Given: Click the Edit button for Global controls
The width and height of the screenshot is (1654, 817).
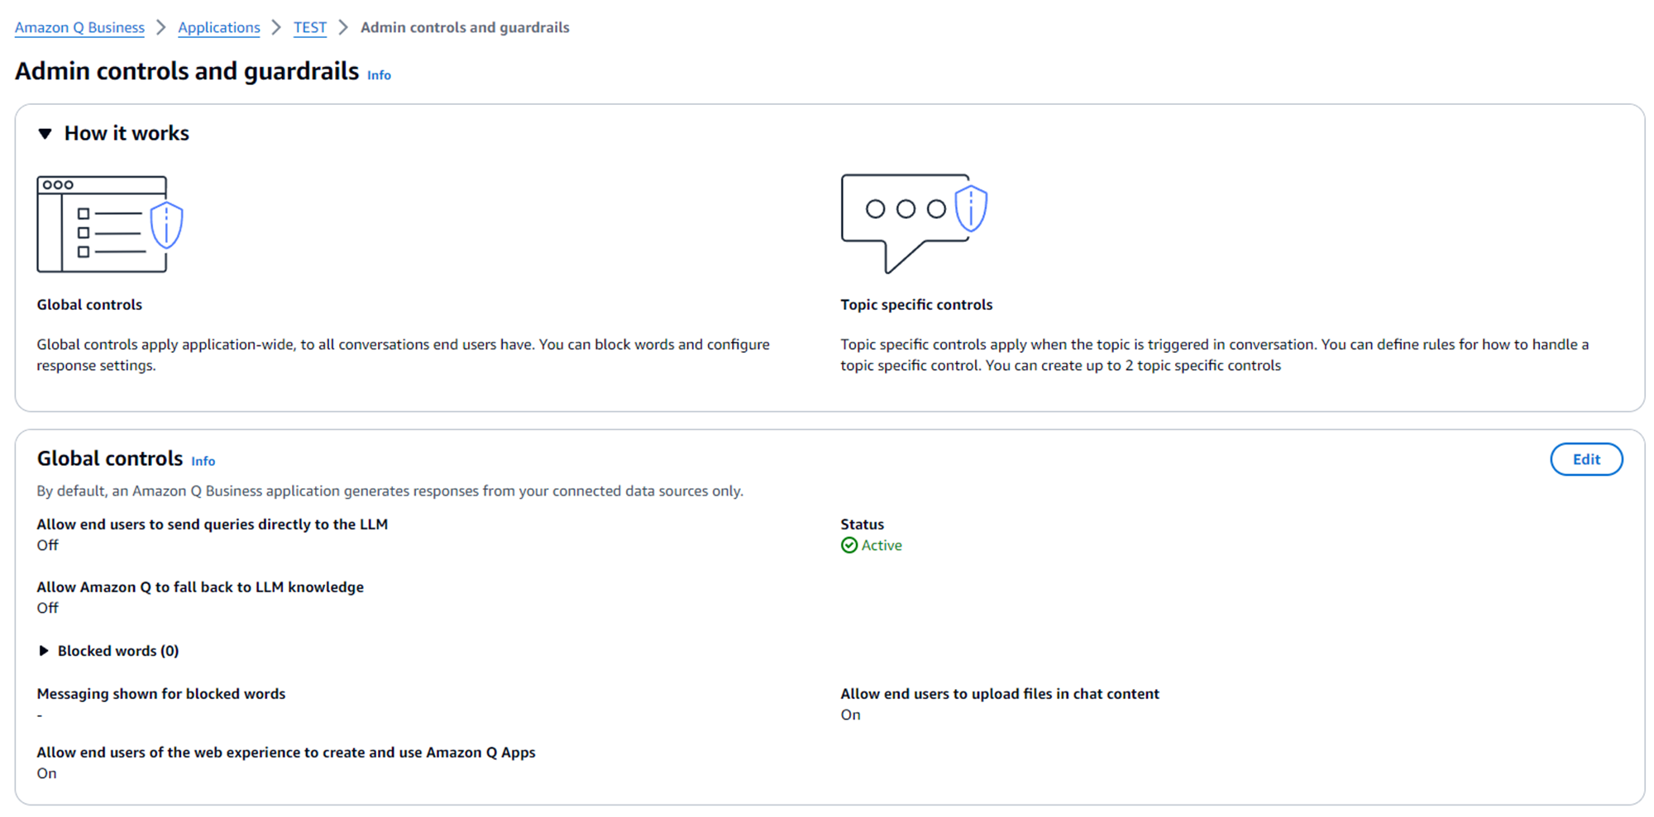Looking at the screenshot, I should (1585, 459).
